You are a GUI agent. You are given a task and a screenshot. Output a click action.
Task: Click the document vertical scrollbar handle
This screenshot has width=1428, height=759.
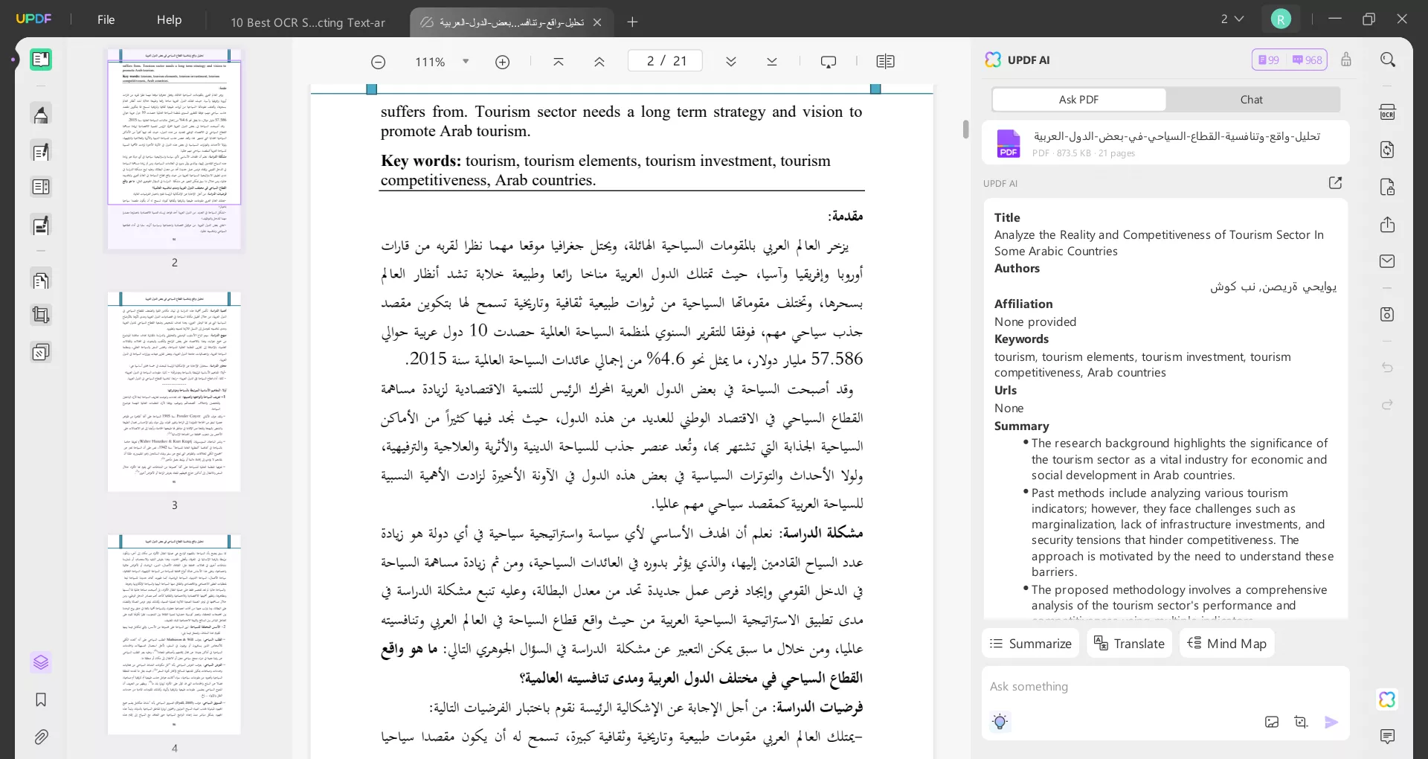965,129
